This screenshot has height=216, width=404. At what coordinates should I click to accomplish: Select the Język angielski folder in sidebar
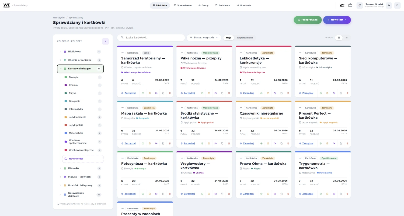[x=83, y=117]
